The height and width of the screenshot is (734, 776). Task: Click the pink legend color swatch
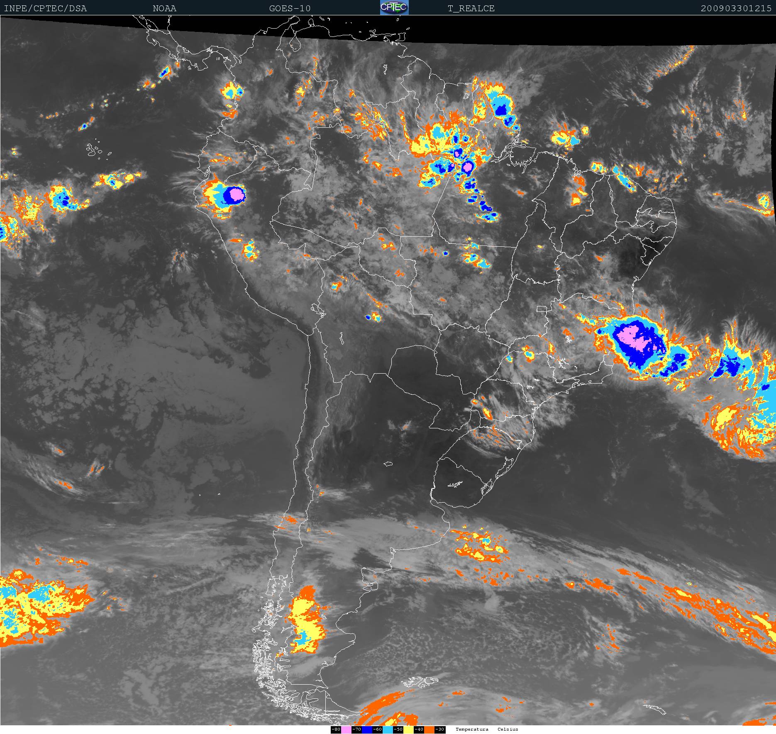pyautogui.click(x=346, y=729)
